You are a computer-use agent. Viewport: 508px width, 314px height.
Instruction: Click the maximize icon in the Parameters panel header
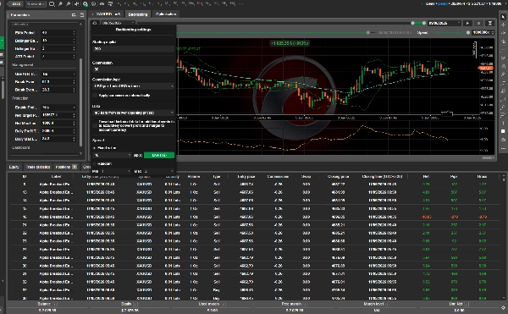coord(81,15)
